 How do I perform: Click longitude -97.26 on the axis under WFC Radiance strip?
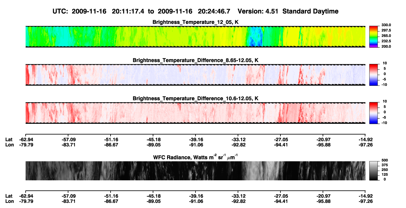[x=366, y=201]
